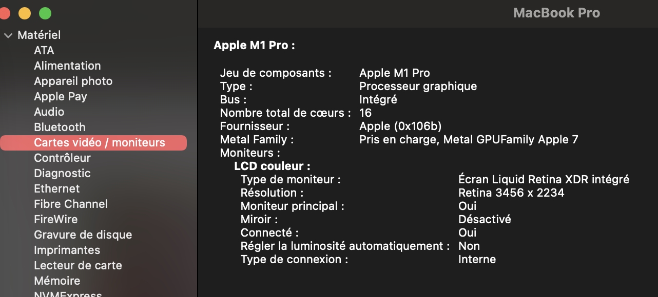
Task: Open the Alimentation hardware entry
Action: coord(67,66)
